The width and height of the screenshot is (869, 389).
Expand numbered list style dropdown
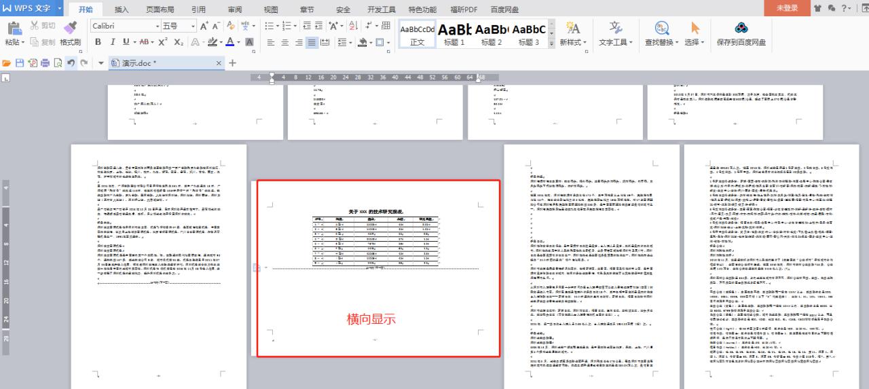tap(296, 26)
